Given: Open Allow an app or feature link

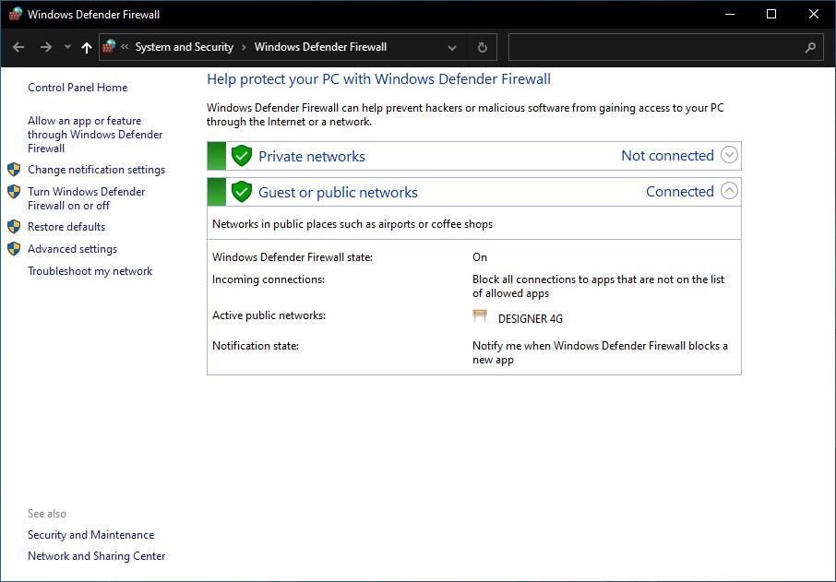Looking at the screenshot, I should [95, 135].
